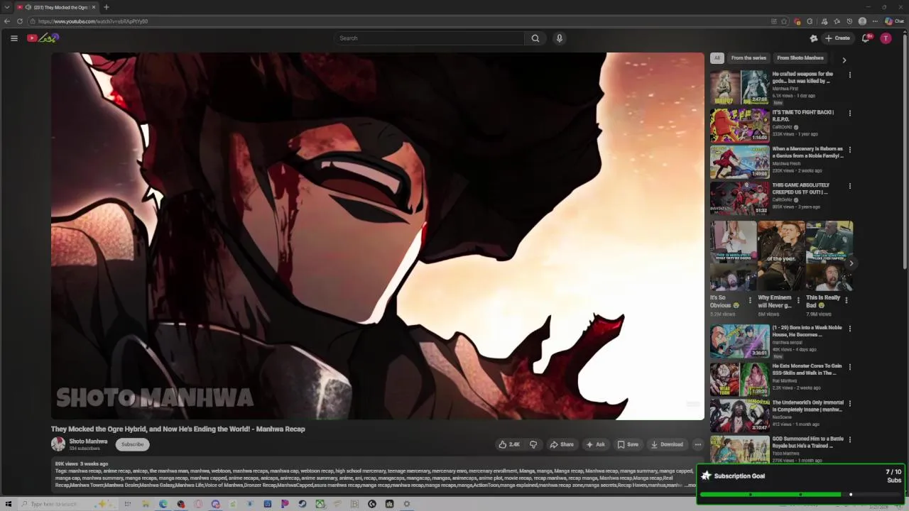Open Xbox app from the taskbar
The height and width of the screenshot is (511, 909).
coord(320,504)
